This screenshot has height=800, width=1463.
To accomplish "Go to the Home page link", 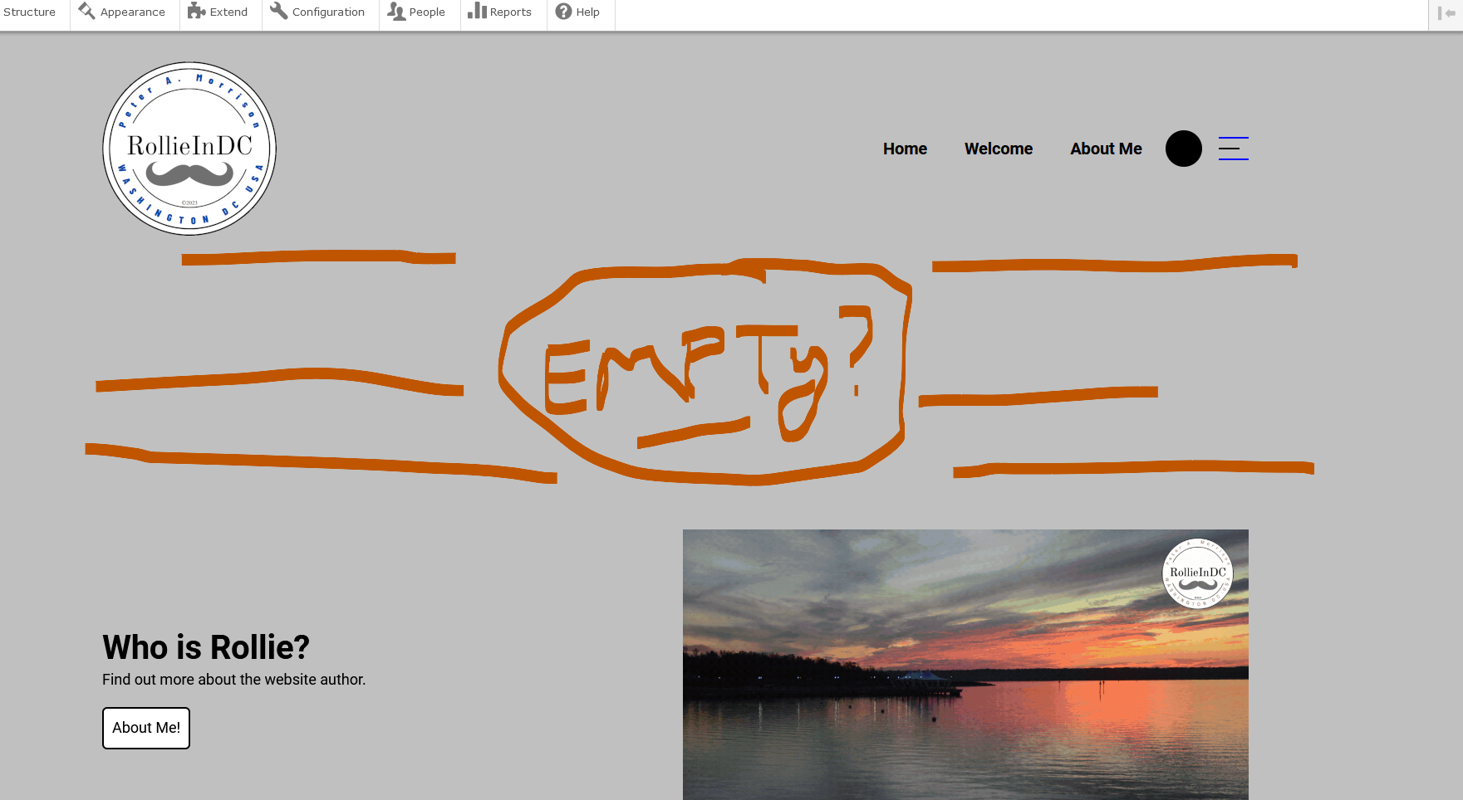I will (905, 149).
